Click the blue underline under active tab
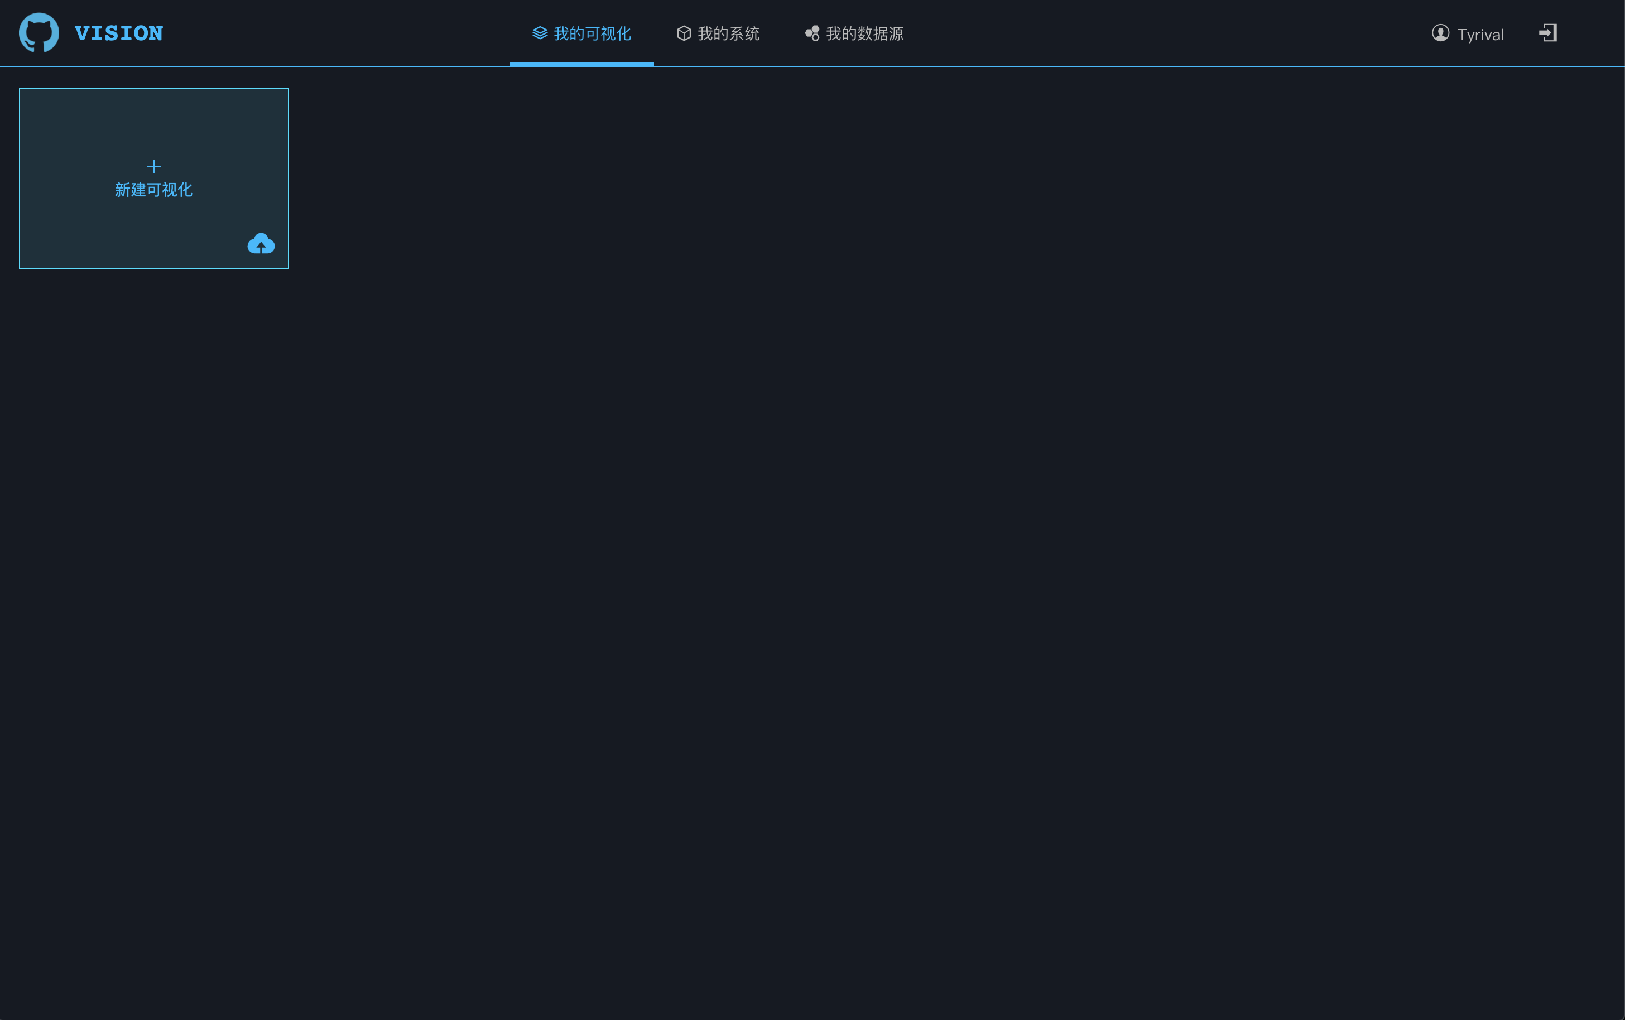Image resolution: width=1625 pixels, height=1020 pixels. [581, 64]
